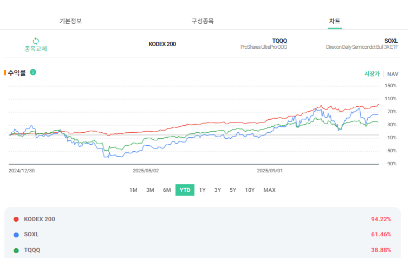Click the 종목교체 refresh icon
The width and height of the screenshot is (410, 258).
(36, 41)
